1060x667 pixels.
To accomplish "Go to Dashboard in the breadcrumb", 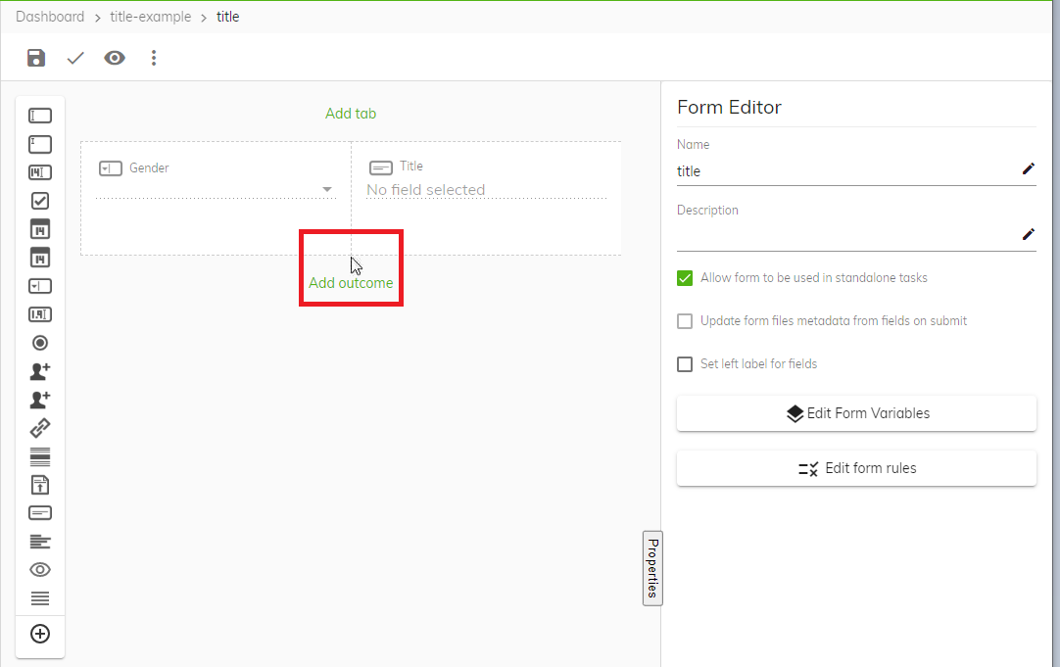I will pos(50,17).
